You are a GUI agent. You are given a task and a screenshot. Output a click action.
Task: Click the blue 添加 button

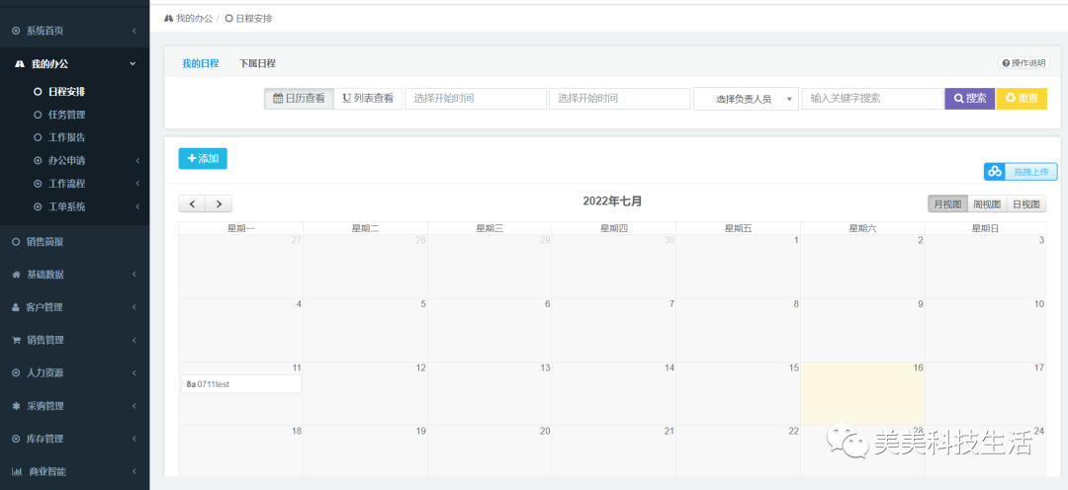pos(203,158)
